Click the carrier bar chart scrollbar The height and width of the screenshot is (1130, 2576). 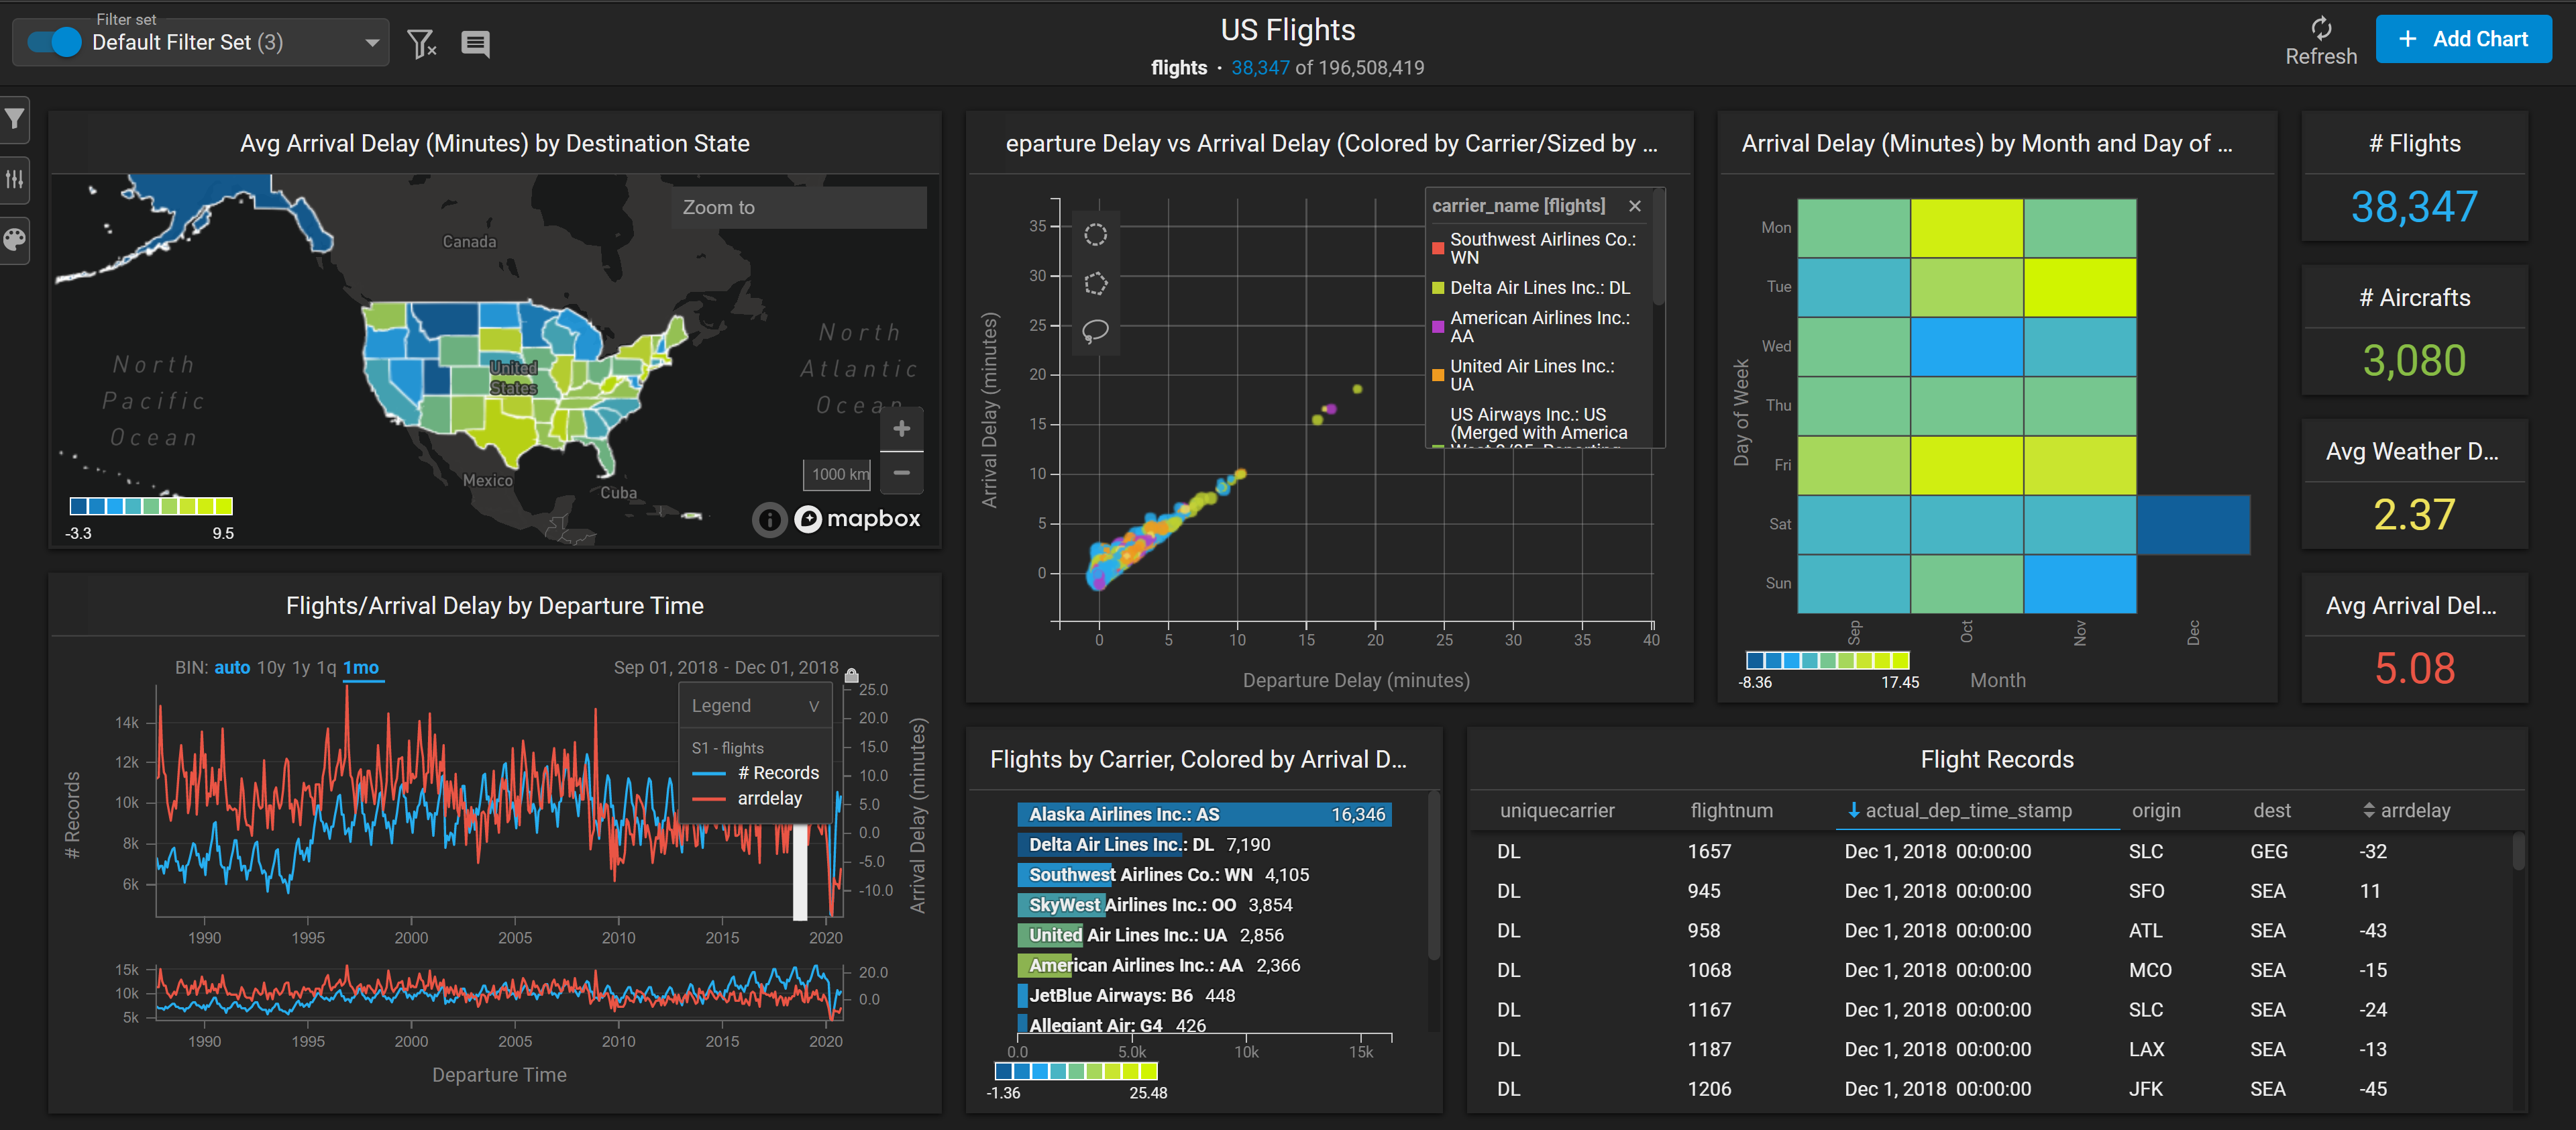click(1433, 875)
